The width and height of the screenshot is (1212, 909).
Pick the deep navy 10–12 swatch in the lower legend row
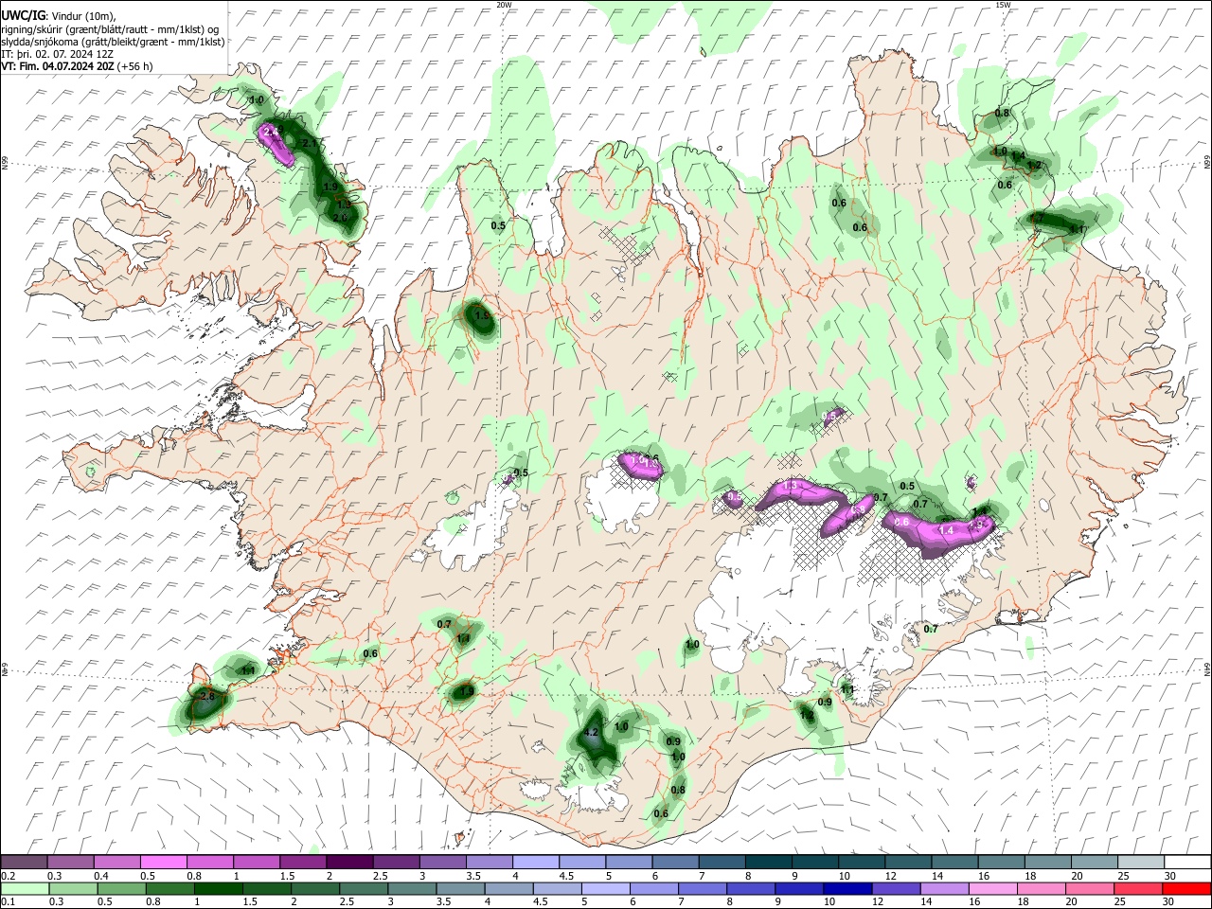coord(847,888)
